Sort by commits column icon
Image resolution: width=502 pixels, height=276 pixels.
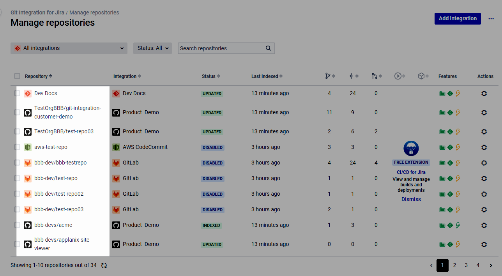pyautogui.click(x=354, y=76)
